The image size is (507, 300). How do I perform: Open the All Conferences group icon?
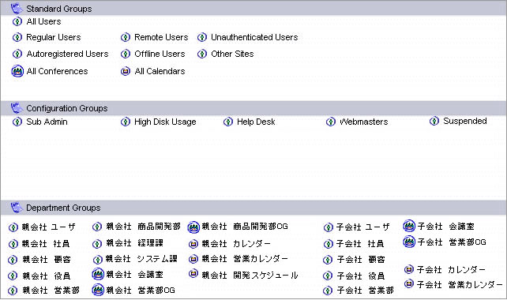(x=17, y=71)
